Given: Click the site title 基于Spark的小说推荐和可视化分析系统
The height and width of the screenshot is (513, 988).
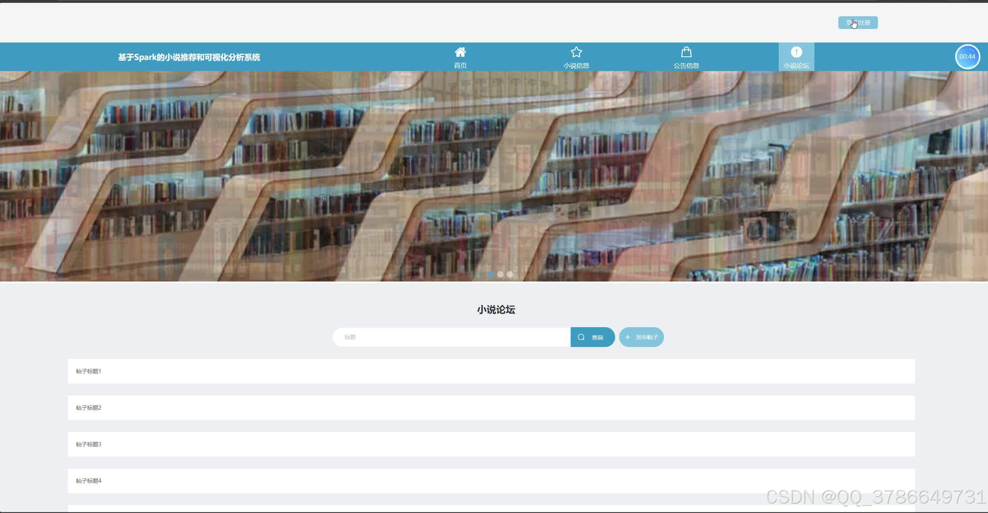Looking at the screenshot, I should 189,57.
